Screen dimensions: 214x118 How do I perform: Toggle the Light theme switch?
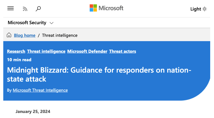pyautogui.click(x=199, y=9)
